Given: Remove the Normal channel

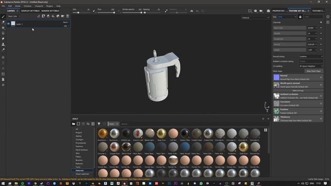Looking at the screenshot, I should [321, 44].
